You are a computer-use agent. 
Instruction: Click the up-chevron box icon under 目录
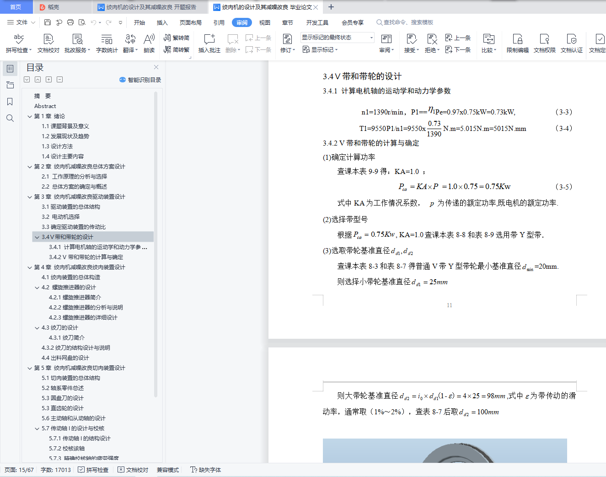coord(38,80)
